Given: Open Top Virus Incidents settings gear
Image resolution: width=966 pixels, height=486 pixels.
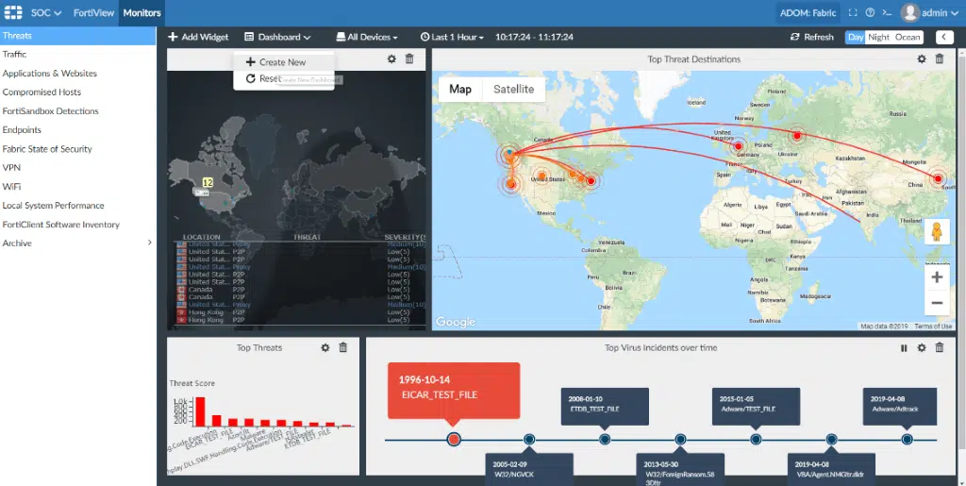Looking at the screenshot, I should click(x=921, y=348).
